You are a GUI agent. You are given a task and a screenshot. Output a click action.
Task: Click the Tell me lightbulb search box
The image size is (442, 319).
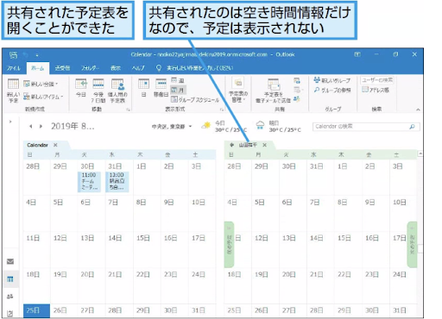pos(195,68)
